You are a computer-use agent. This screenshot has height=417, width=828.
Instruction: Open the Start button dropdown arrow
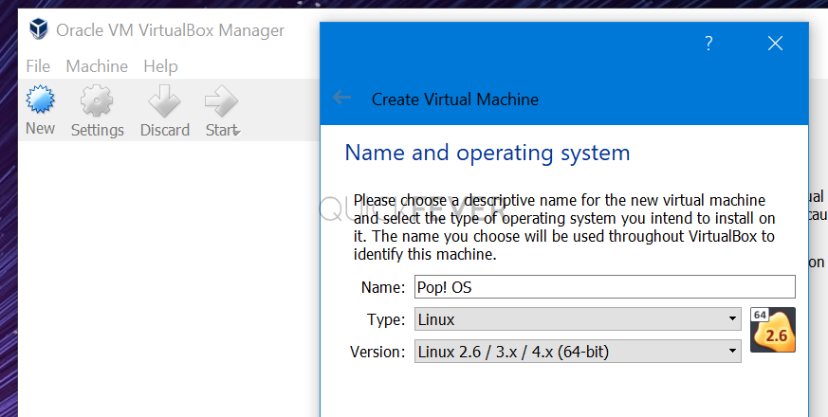pos(237,132)
